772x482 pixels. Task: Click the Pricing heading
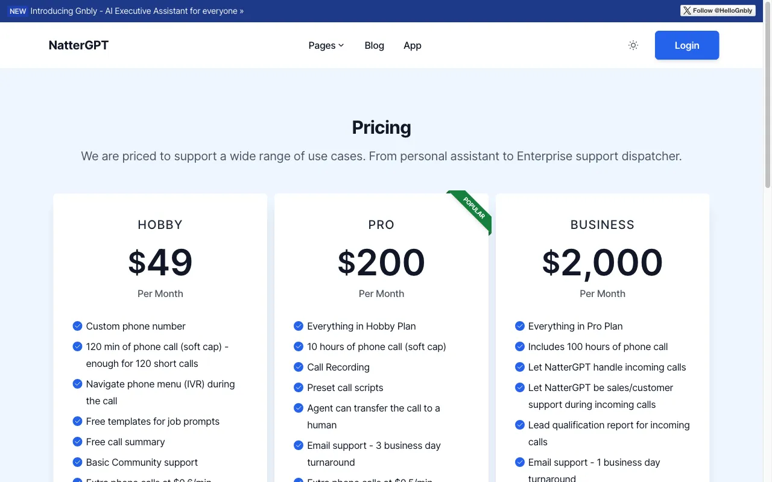pos(381,128)
